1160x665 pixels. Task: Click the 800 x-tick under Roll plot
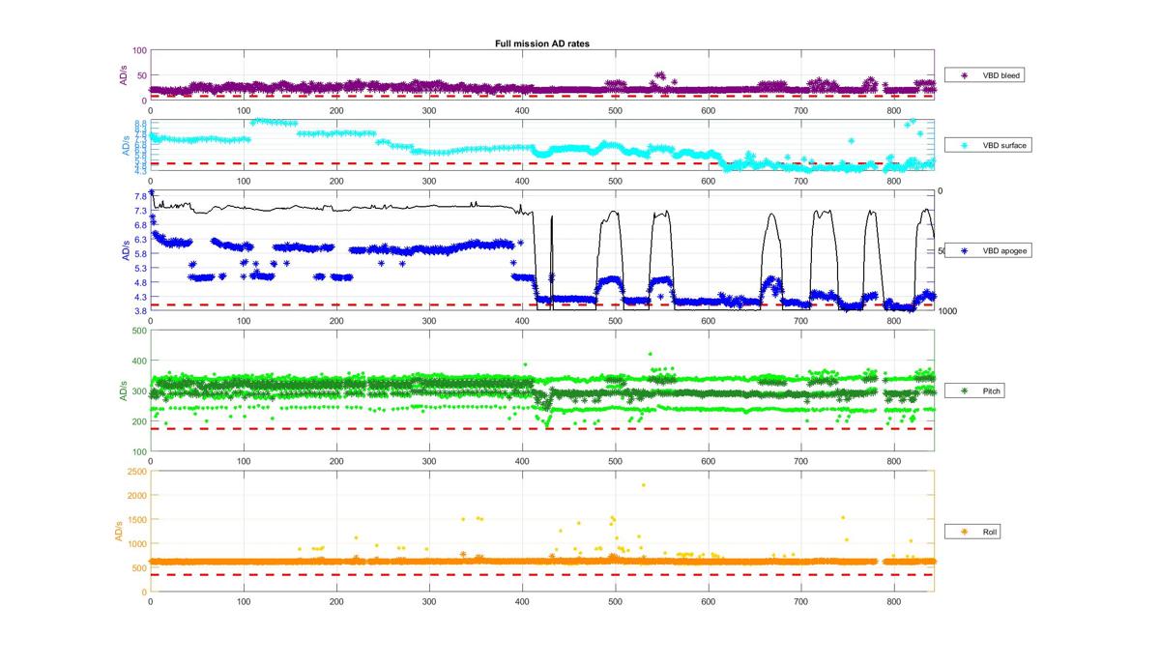[x=894, y=601]
